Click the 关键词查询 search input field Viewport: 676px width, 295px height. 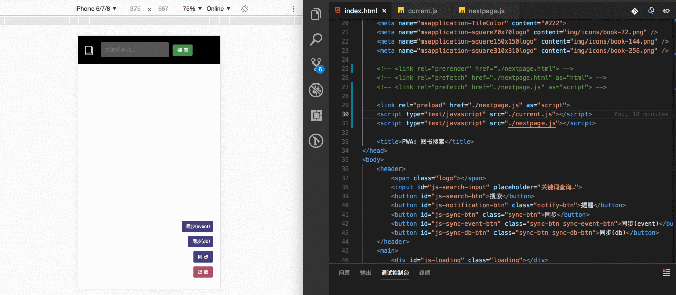[134, 50]
